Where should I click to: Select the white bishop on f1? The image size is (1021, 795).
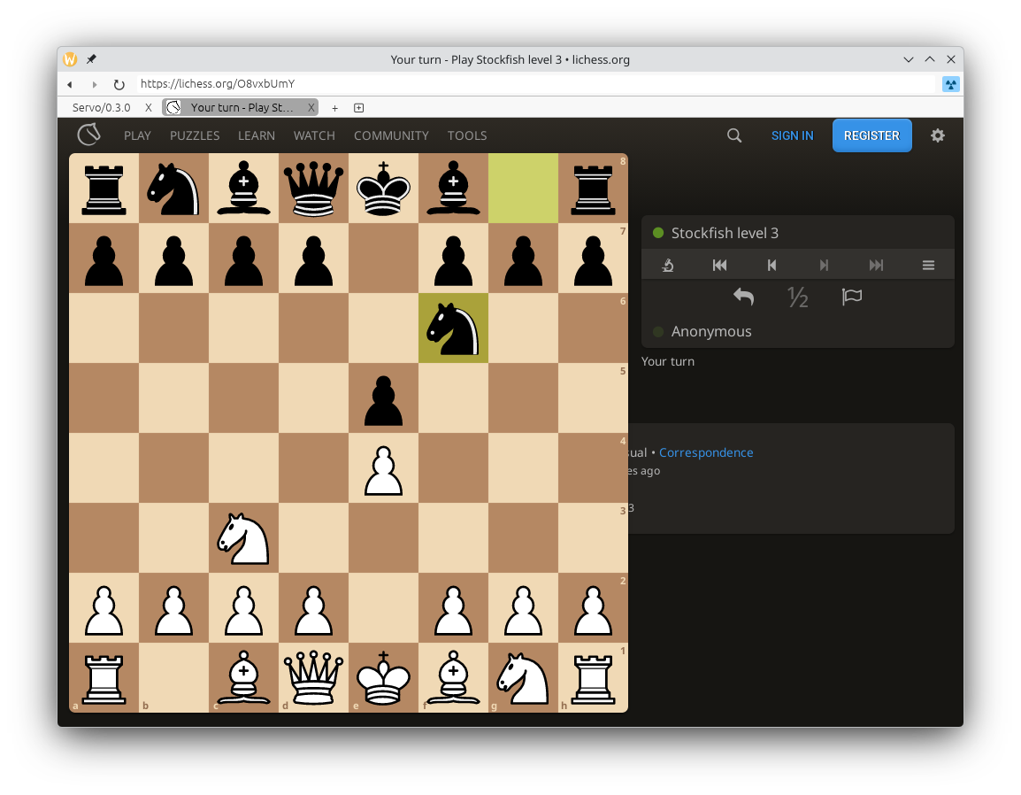pyautogui.click(x=453, y=678)
